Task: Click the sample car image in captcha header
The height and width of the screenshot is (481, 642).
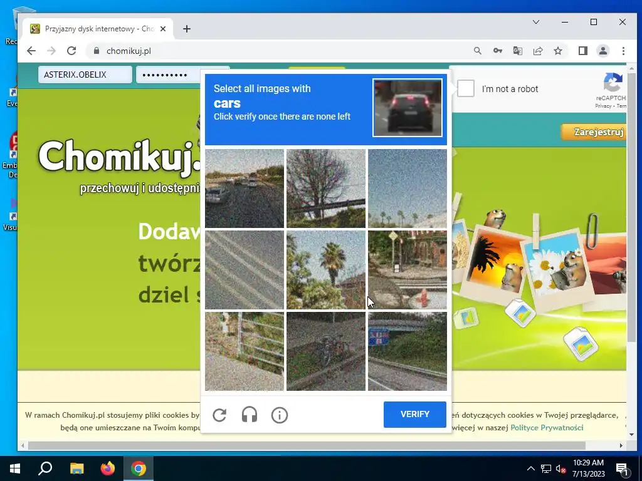Action: [x=408, y=108]
